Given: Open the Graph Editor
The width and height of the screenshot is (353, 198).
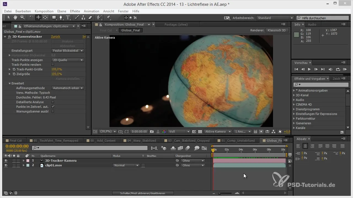Looking at the screenshot, I should point(204,148).
